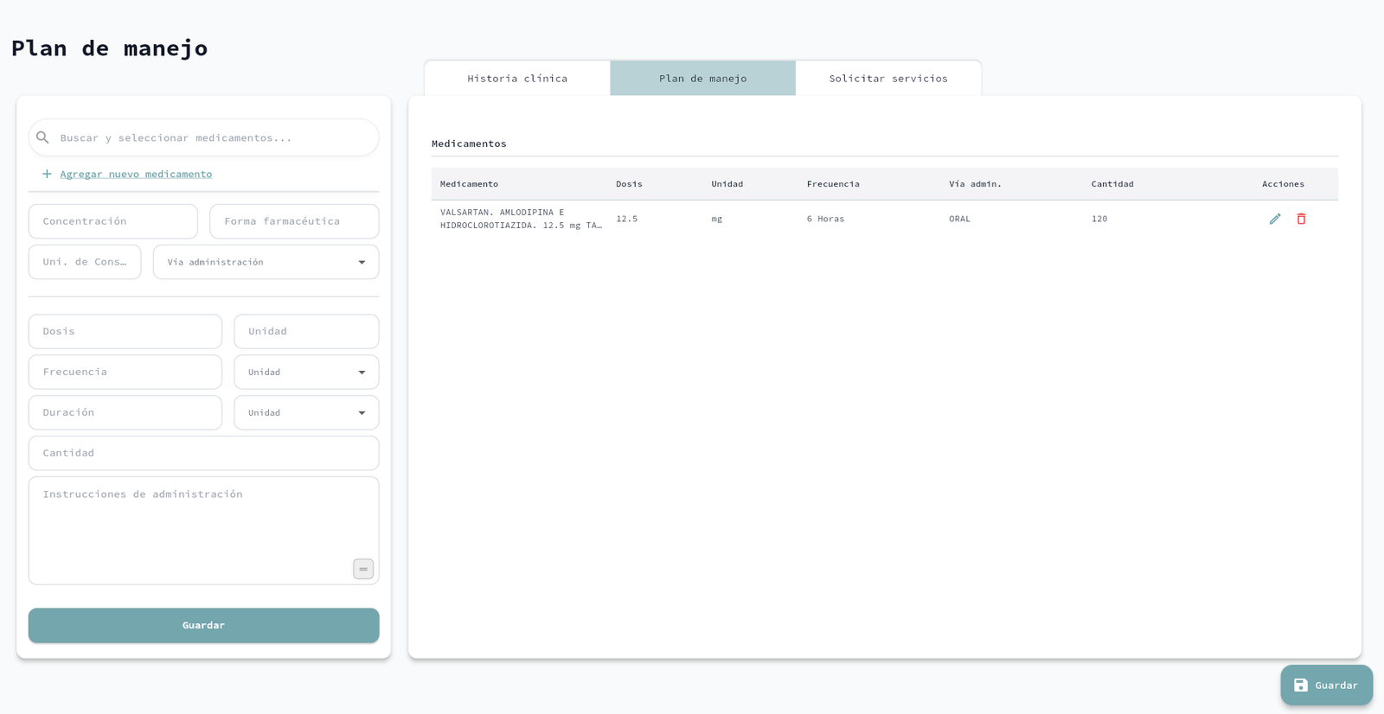Click the floppy disk icon on the floating Guardar button

point(1301,685)
